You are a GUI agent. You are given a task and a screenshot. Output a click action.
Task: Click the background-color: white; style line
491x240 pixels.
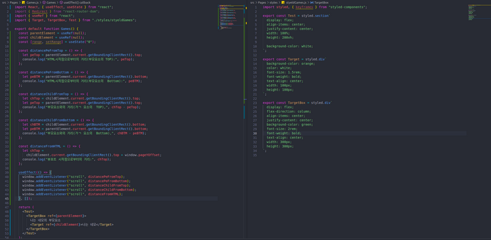coord(290,46)
